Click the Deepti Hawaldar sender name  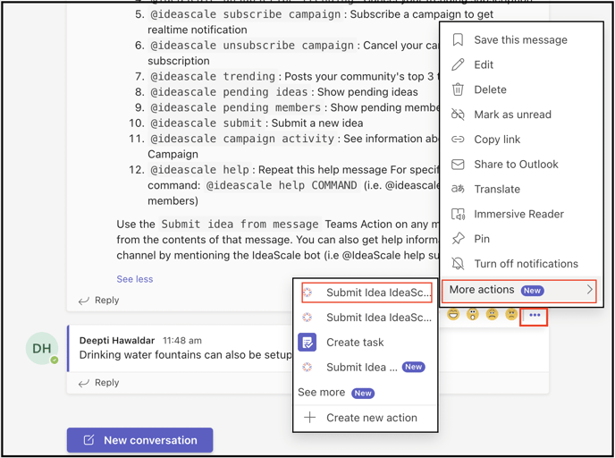click(117, 340)
